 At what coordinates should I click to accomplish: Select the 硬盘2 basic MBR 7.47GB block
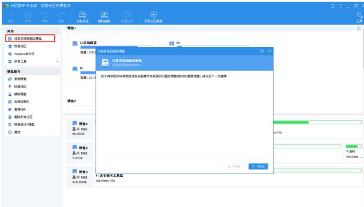click(x=80, y=153)
